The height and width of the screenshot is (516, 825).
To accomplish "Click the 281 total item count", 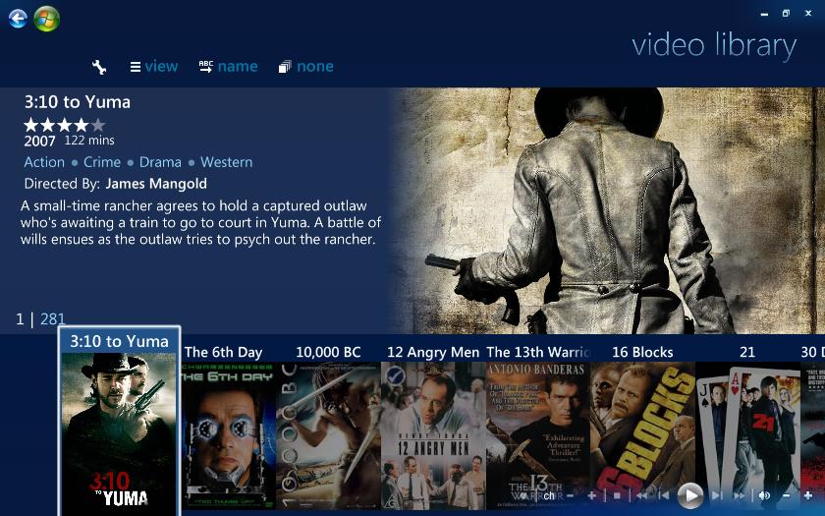I will coord(53,319).
